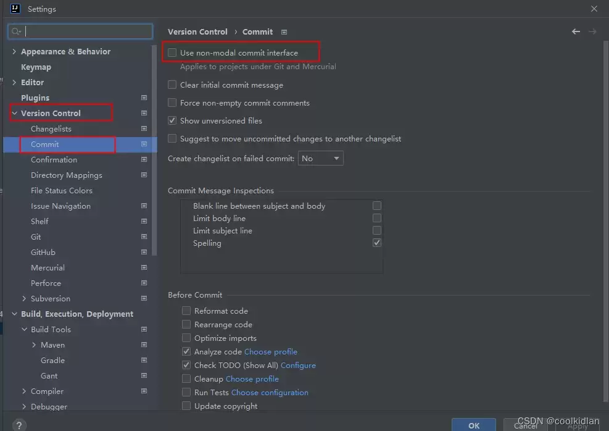This screenshot has height=431, width=609.
Task: Click the project-level icon in the Gradle row
Action: 144,360
